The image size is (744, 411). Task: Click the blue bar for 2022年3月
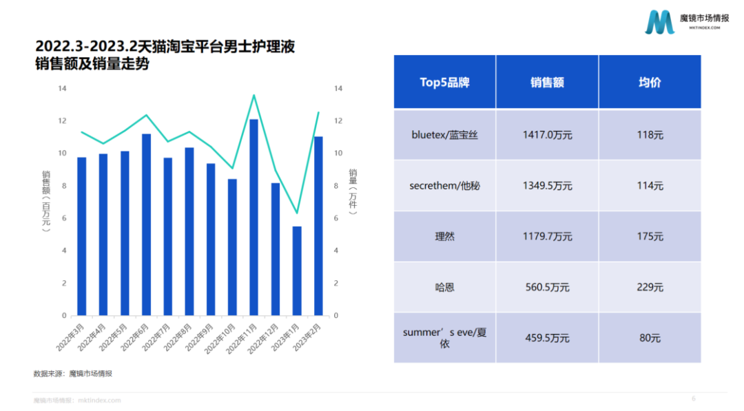(81, 236)
